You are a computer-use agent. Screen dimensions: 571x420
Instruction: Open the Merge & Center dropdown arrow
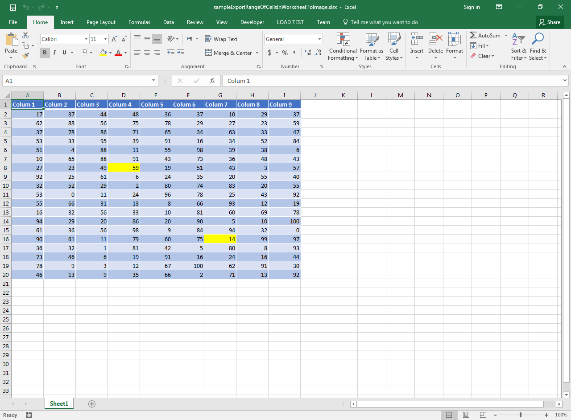257,53
